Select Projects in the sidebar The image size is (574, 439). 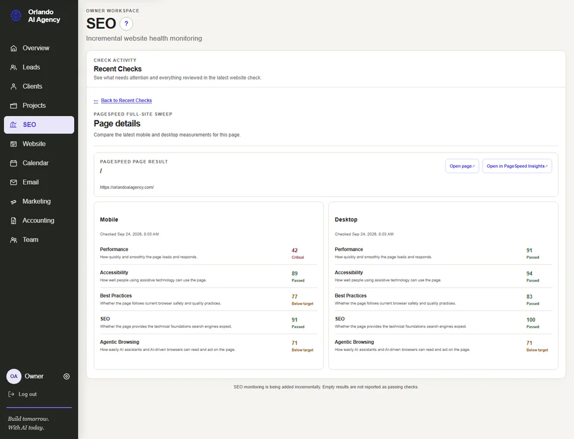pyautogui.click(x=34, y=105)
